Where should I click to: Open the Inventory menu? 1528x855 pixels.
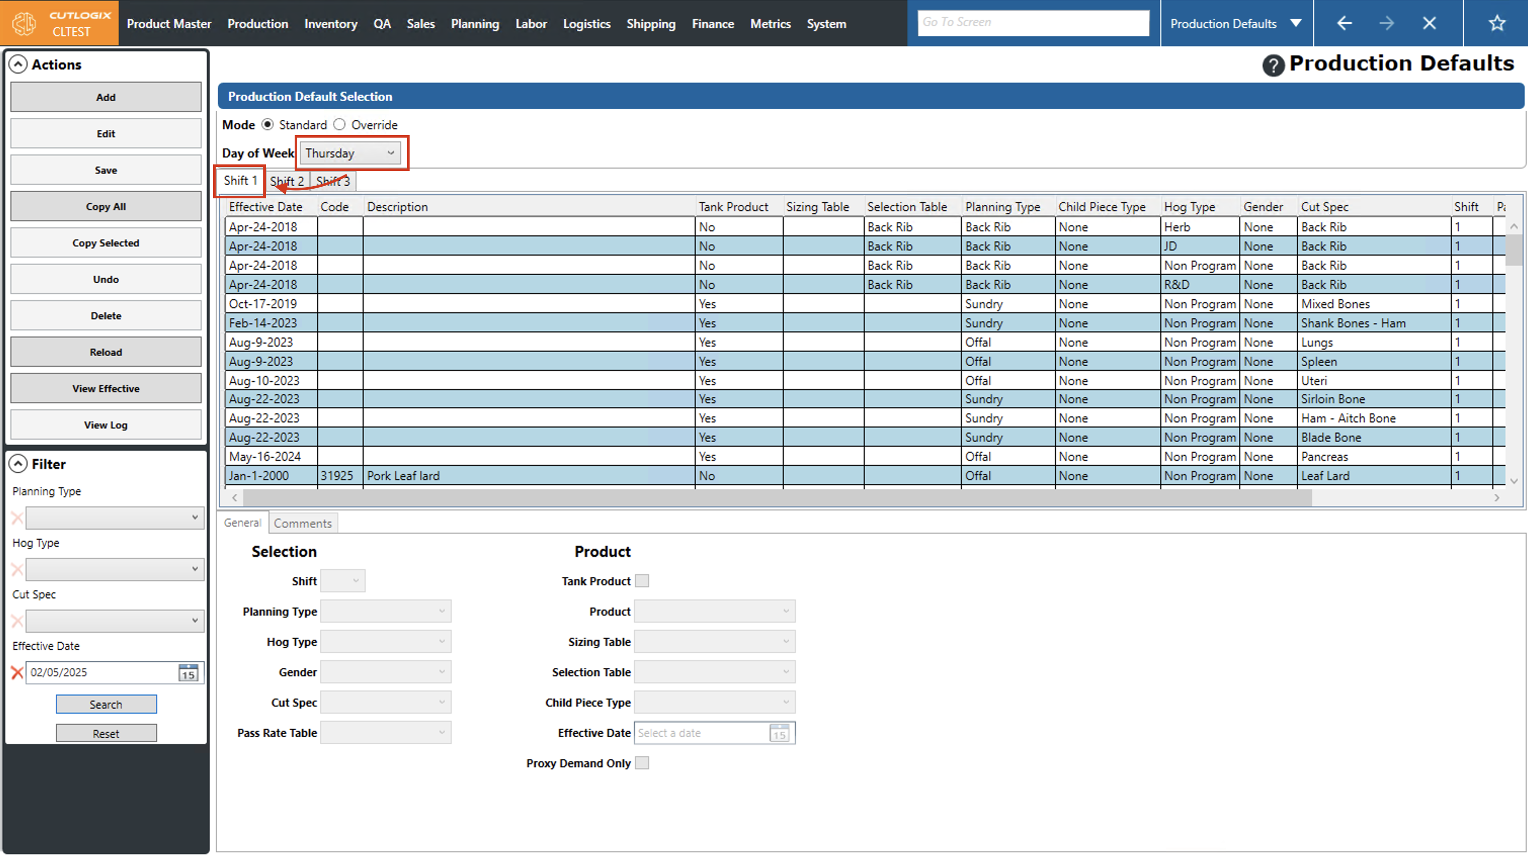[331, 24]
